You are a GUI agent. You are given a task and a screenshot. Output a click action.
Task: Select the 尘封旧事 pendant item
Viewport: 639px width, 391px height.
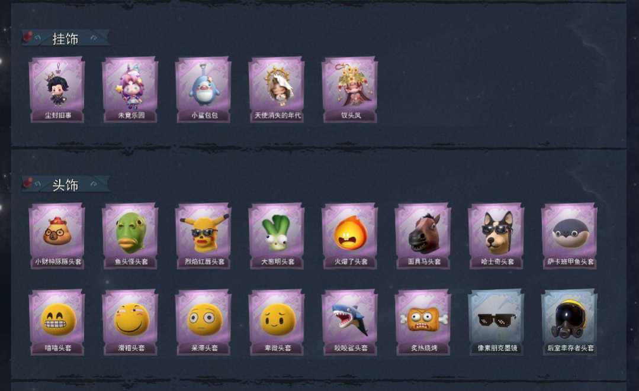pos(57,89)
